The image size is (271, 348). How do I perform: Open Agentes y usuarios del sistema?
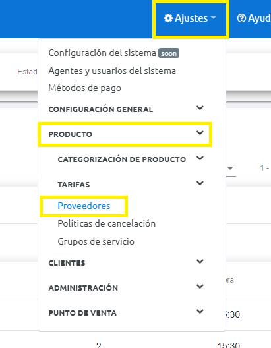[x=112, y=71]
